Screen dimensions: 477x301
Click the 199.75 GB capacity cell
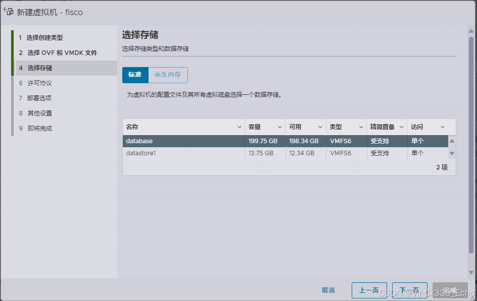(263, 141)
